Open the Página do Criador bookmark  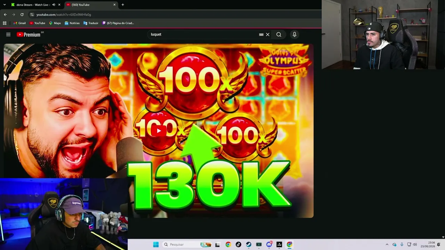pos(118,23)
